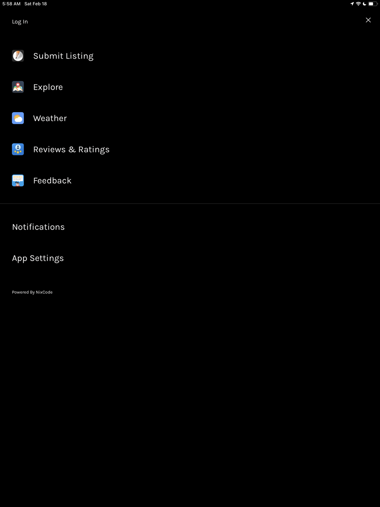Image resolution: width=380 pixels, height=507 pixels.
Task: Tap the 5:58 AM clock in status bar
Action: tap(11, 4)
